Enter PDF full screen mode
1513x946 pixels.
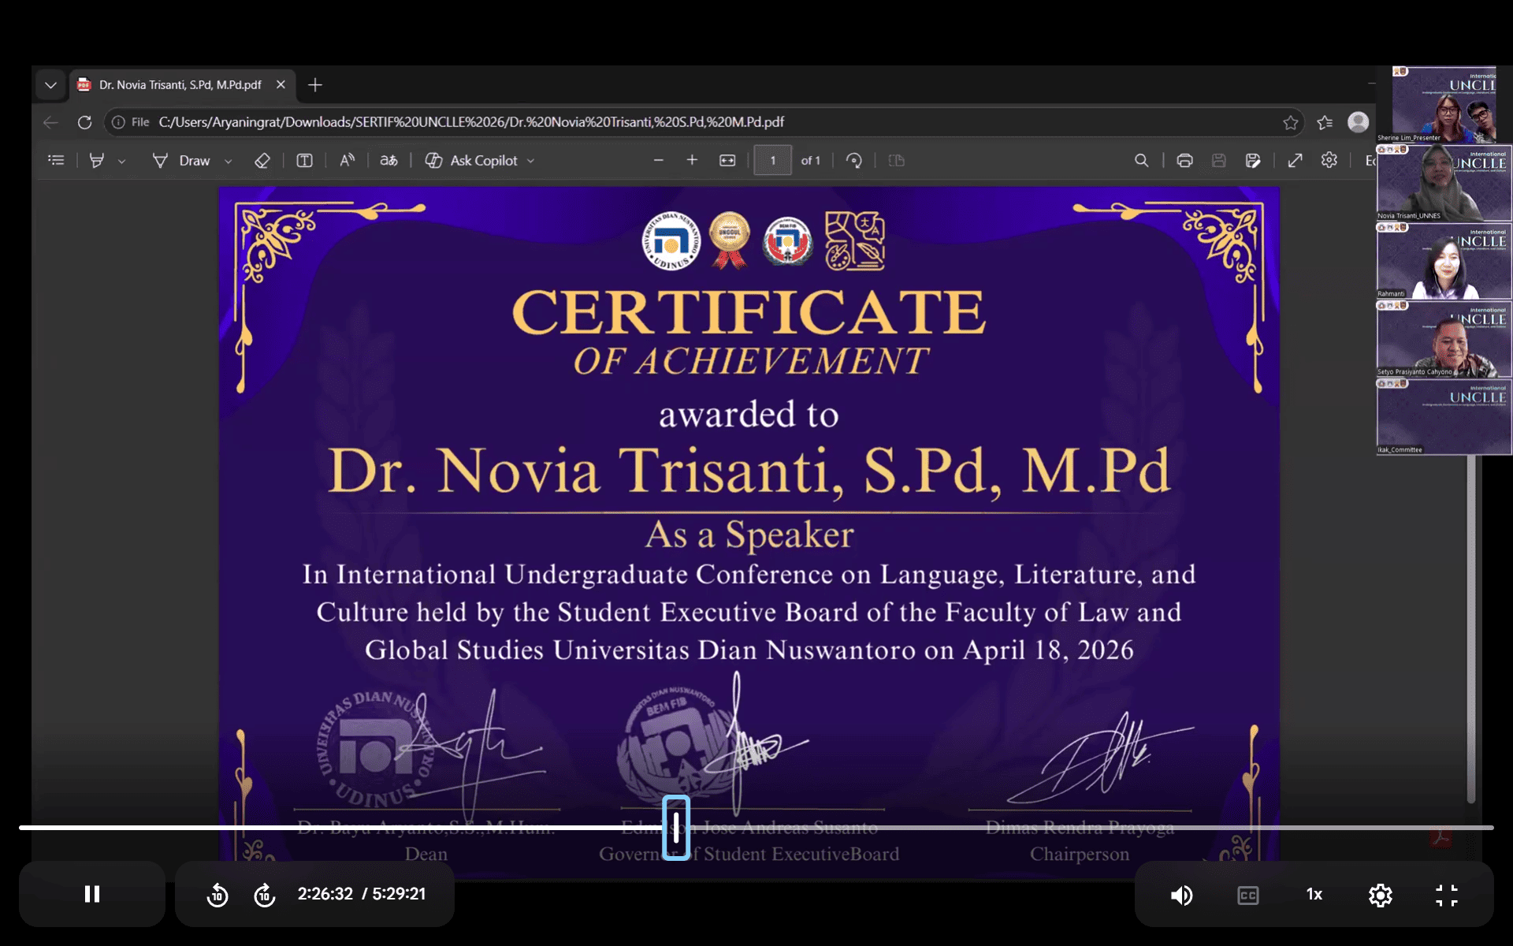click(1295, 160)
